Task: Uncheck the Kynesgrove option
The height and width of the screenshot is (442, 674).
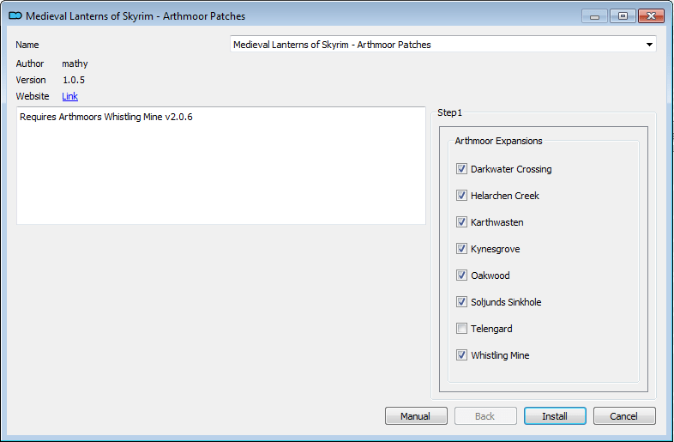Action: pos(461,249)
